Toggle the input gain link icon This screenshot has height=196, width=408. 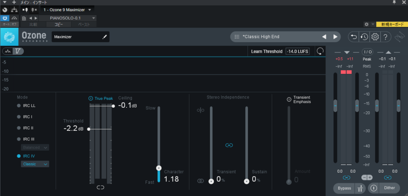[346, 178]
